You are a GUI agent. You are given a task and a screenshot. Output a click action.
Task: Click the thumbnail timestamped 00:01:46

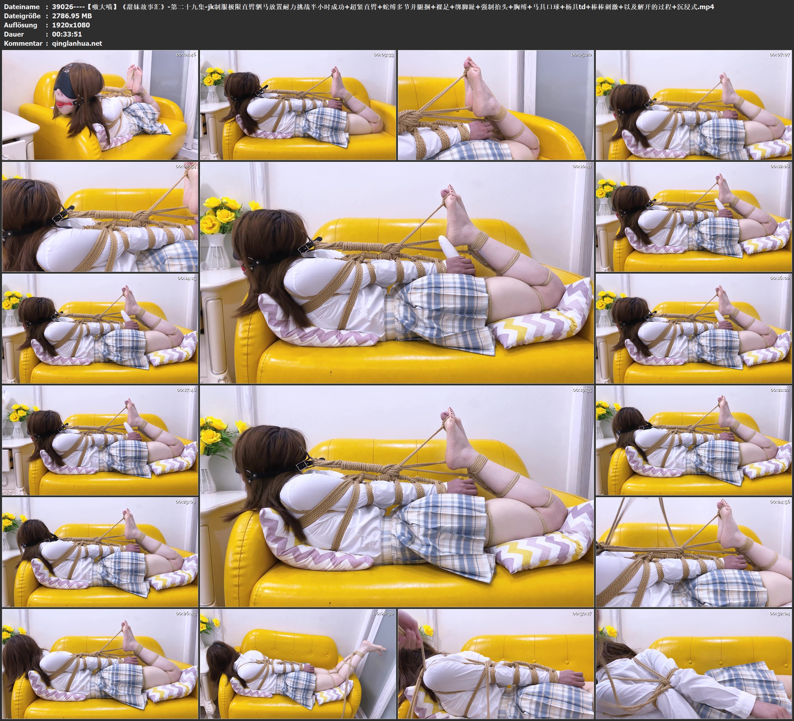[x=100, y=105]
